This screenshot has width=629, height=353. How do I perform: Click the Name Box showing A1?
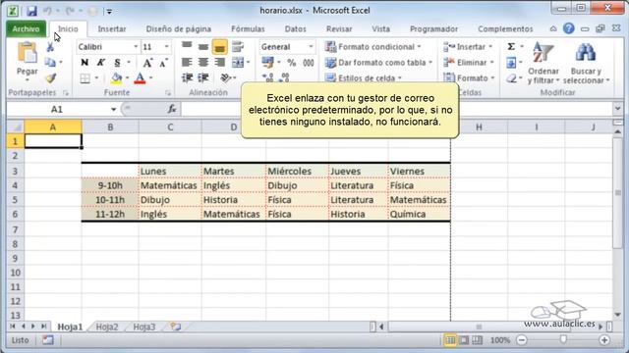[x=57, y=109]
